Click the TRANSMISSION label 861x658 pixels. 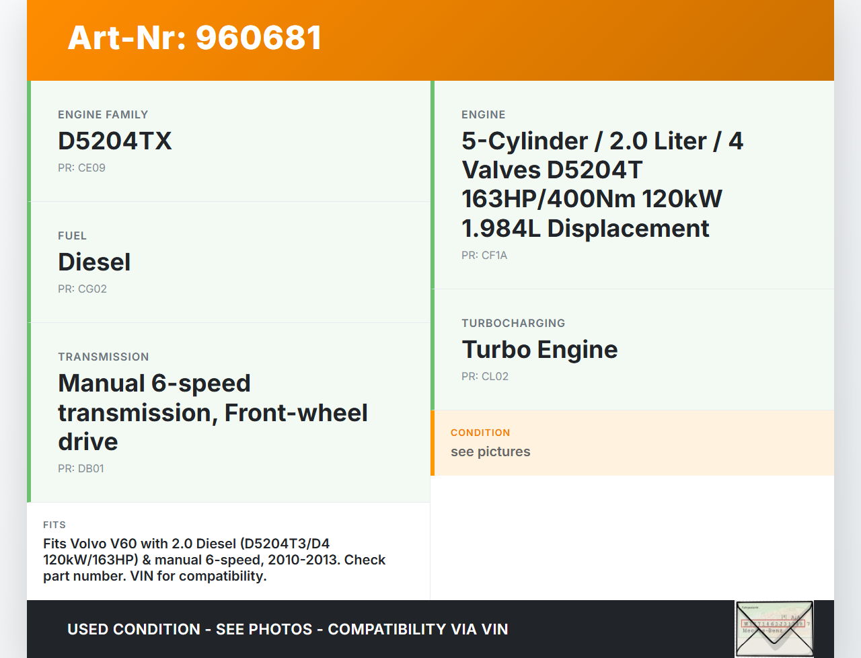[104, 357]
